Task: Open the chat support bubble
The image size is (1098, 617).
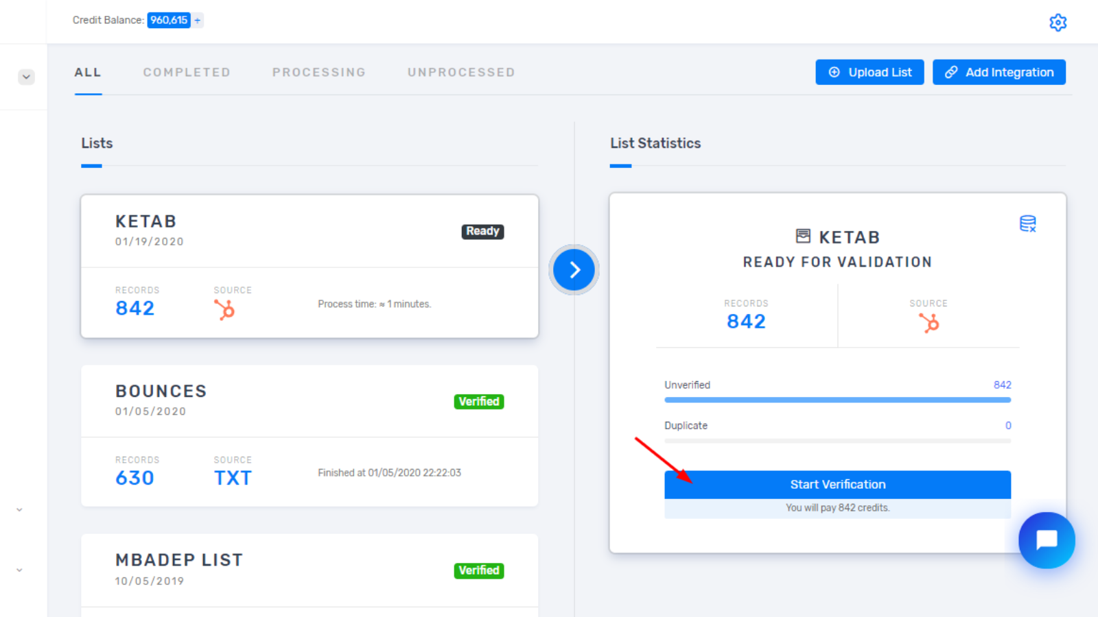Action: [x=1046, y=540]
